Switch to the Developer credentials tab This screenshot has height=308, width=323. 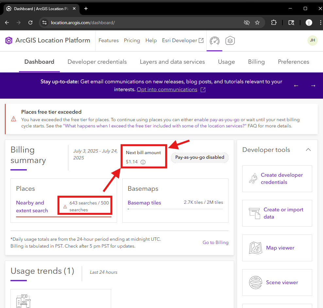97,62
